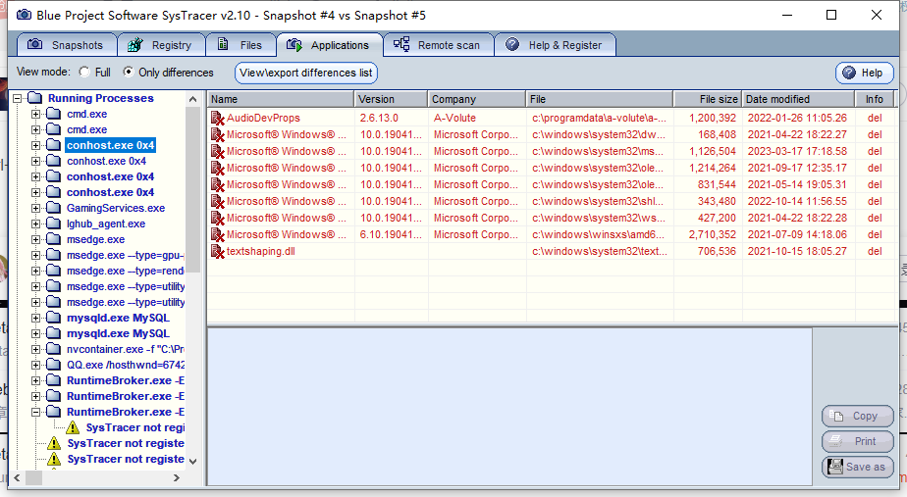The image size is (907, 497).
Task: Click the Registry tab icon
Action: [x=135, y=44]
